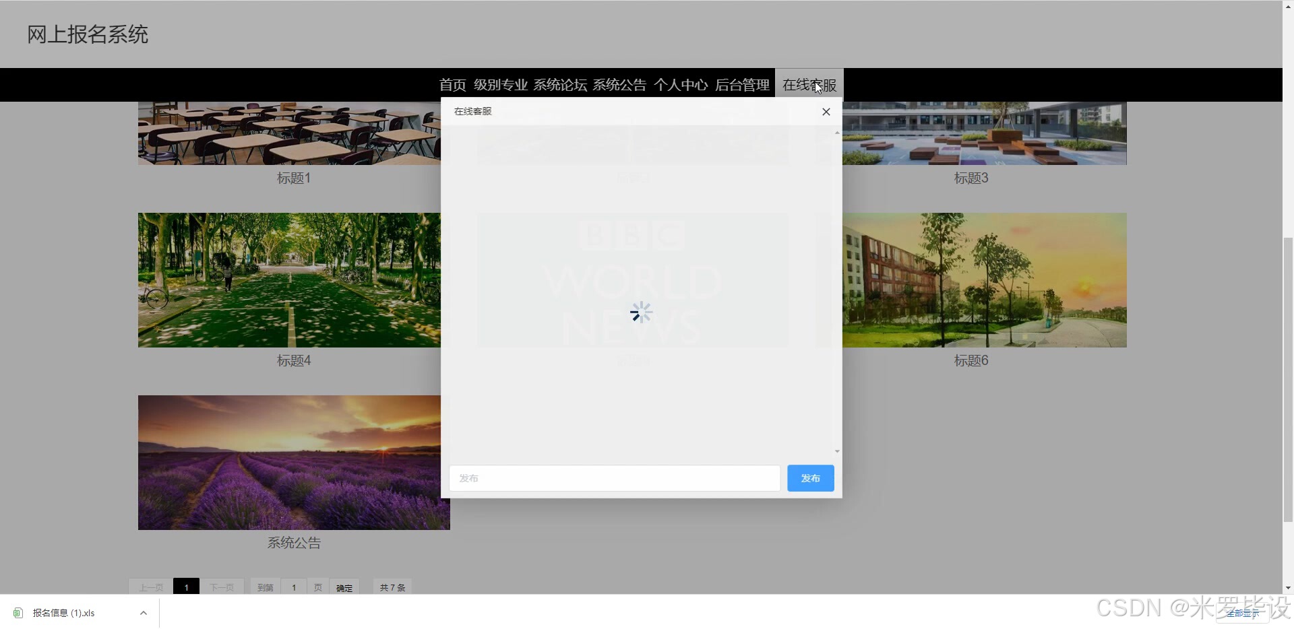Image resolution: width=1294 pixels, height=629 pixels.
Task: Click the 下一页 pagination button
Action: point(222,587)
